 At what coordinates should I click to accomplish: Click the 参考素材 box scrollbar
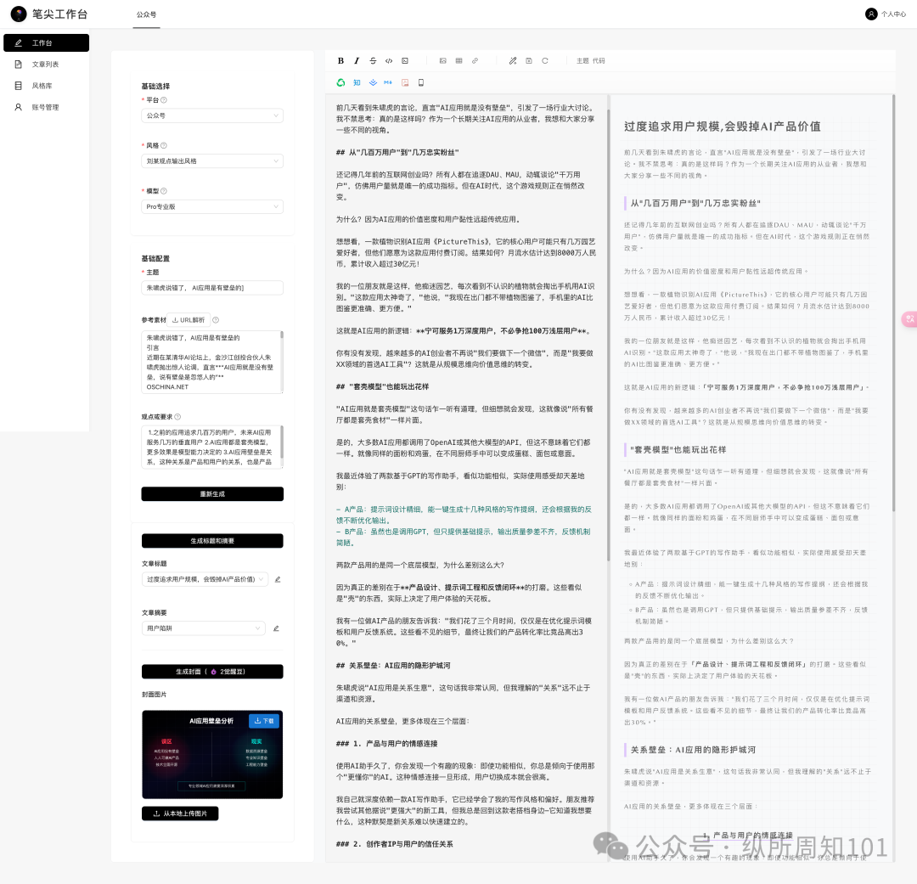(x=282, y=335)
